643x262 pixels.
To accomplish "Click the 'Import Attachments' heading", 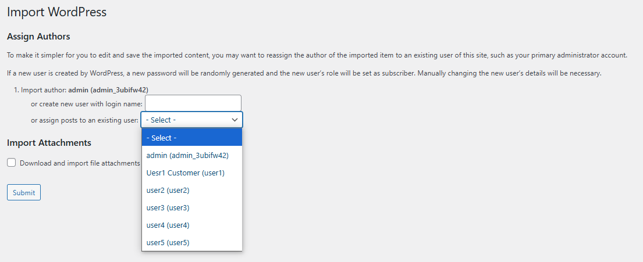I will 49,143.
